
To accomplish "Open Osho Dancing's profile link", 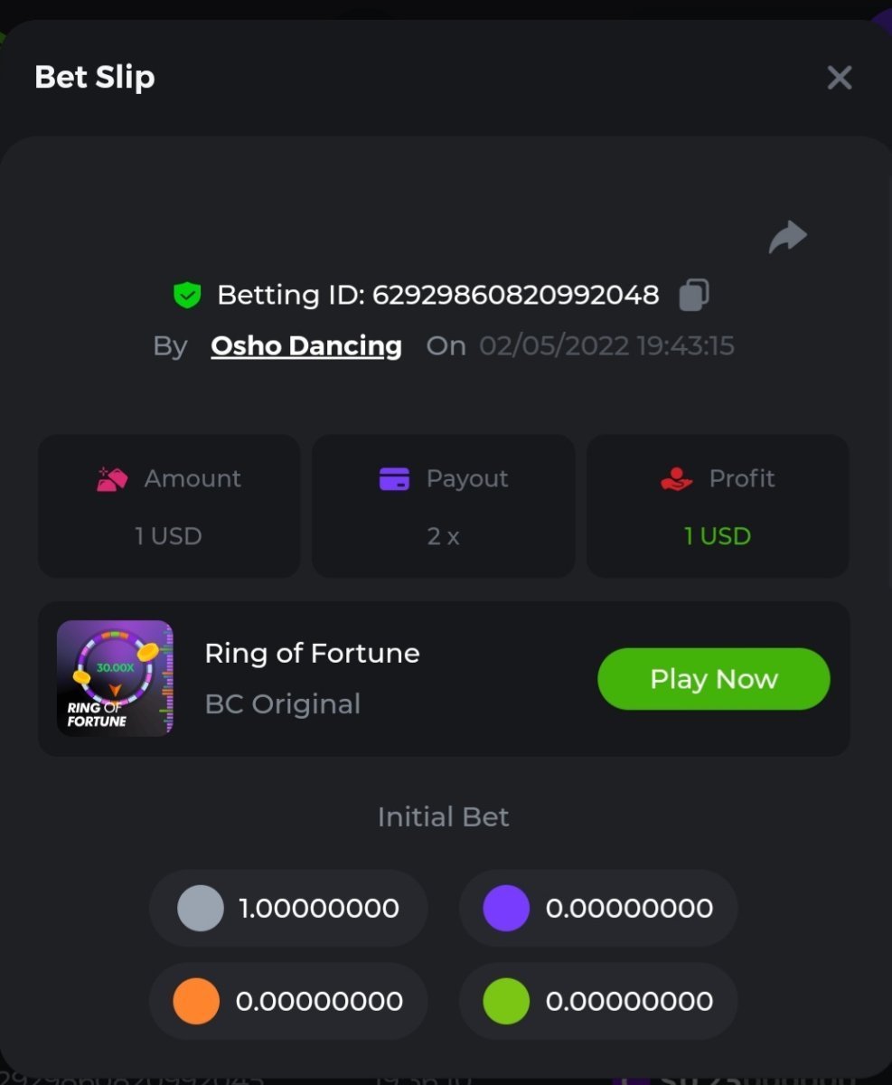I will (x=306, y=345).
